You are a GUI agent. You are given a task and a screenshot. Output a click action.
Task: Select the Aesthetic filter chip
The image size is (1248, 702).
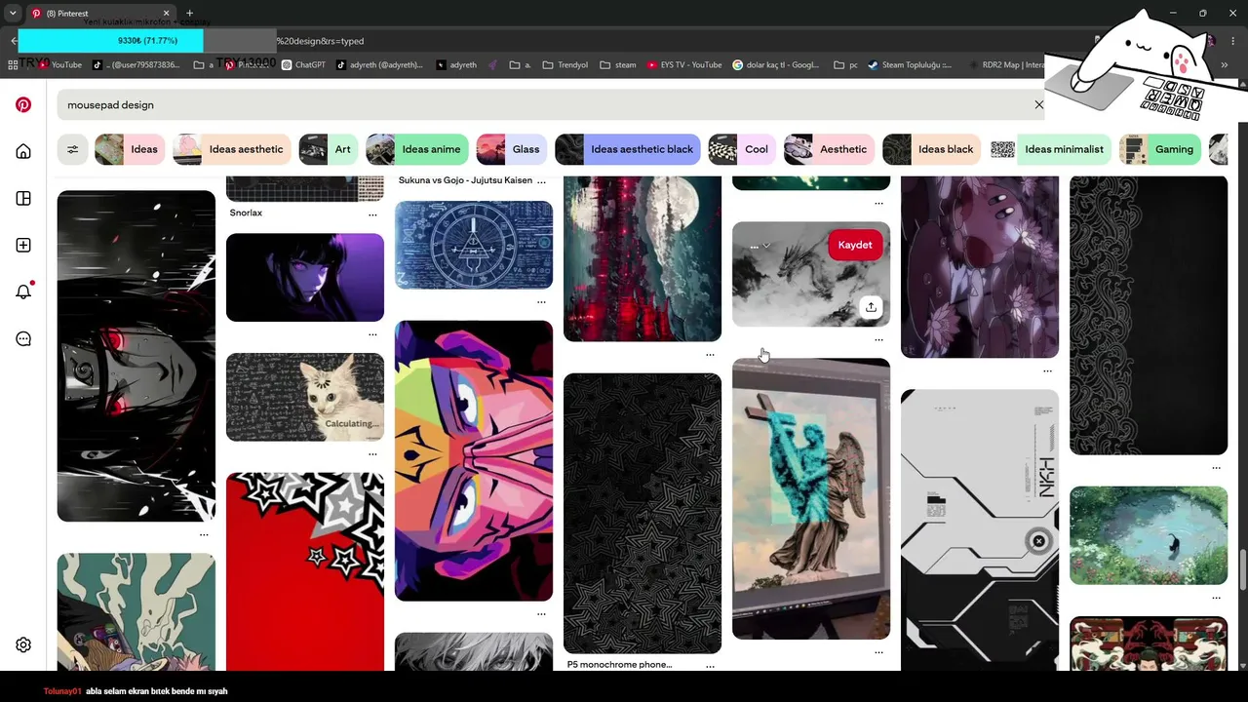830,149
